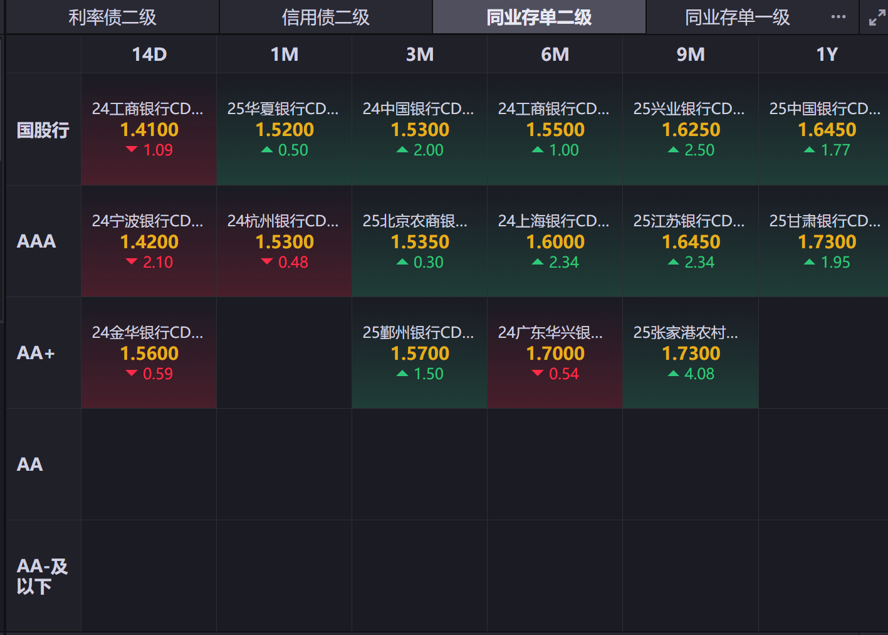Open 24工商银行CD cell at 1.4100

[x=149, y=130]
